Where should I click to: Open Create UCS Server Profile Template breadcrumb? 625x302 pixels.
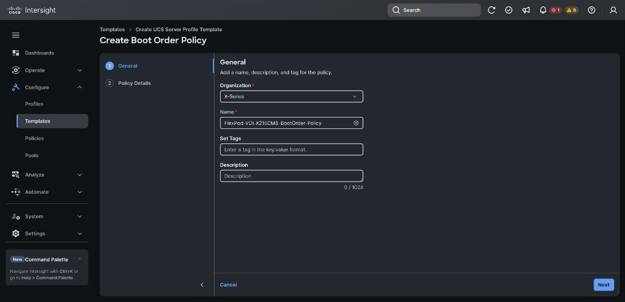coord(178,29)
